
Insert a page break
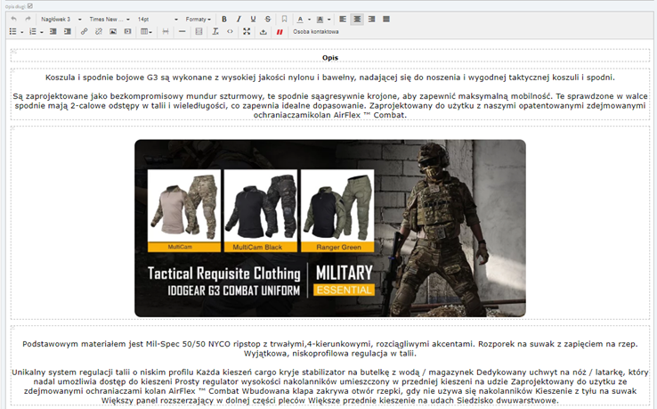(166, 31)
